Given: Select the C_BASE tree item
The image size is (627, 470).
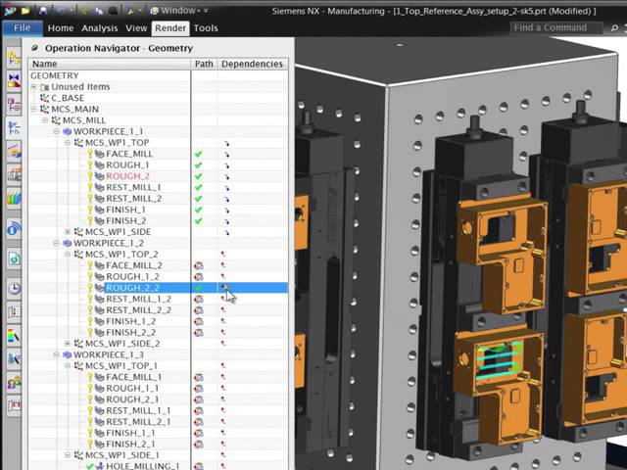Looking at the screenshot, I should 68,98.
